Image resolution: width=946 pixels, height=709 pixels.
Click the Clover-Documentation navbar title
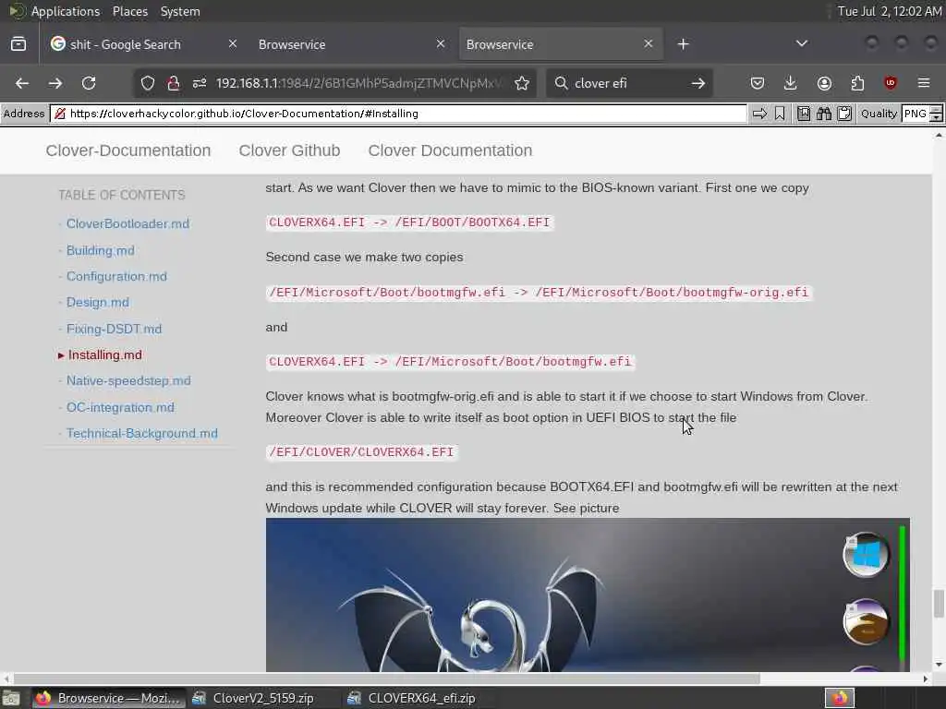[x=128, y=150]
